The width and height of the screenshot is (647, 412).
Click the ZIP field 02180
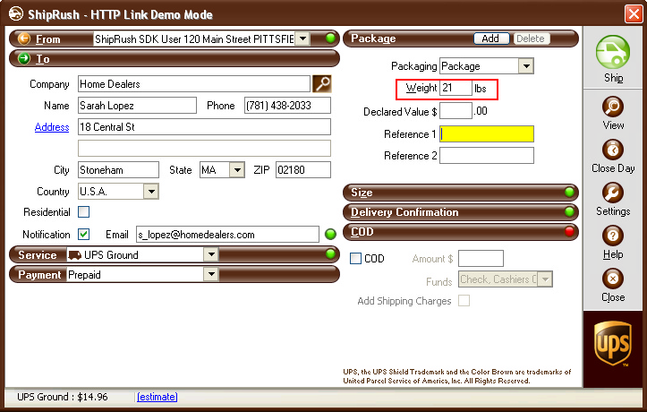(302, 169)
